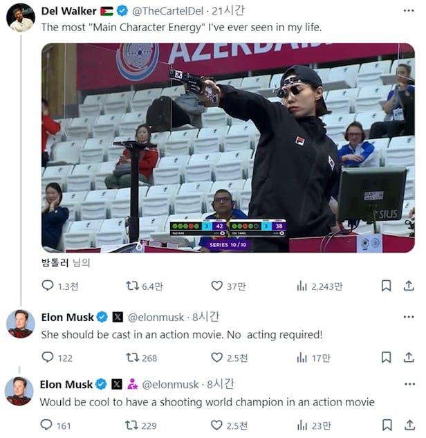Open the shooting athlete video thumbnail

pyautogui.click(x=228, y=147)
